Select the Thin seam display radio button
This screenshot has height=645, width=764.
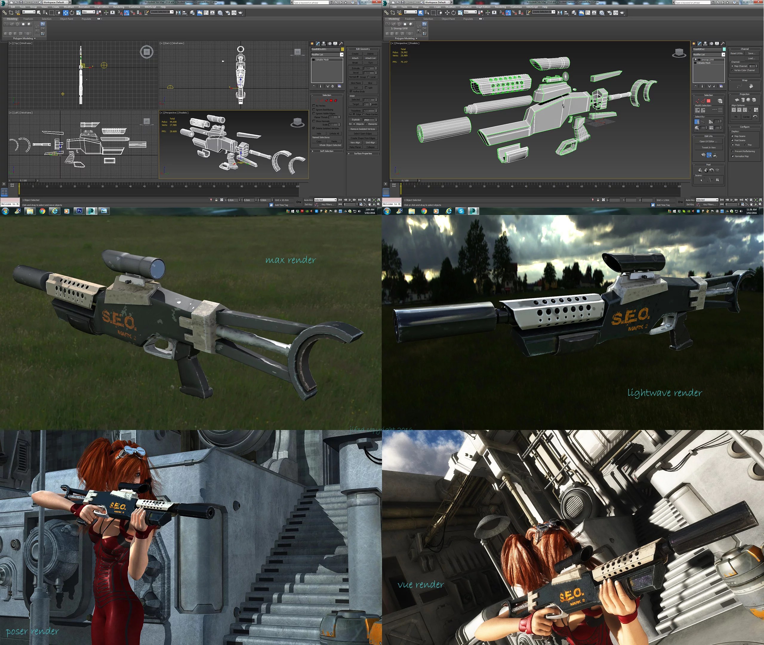pyautogui.click(x=745, y=145)
